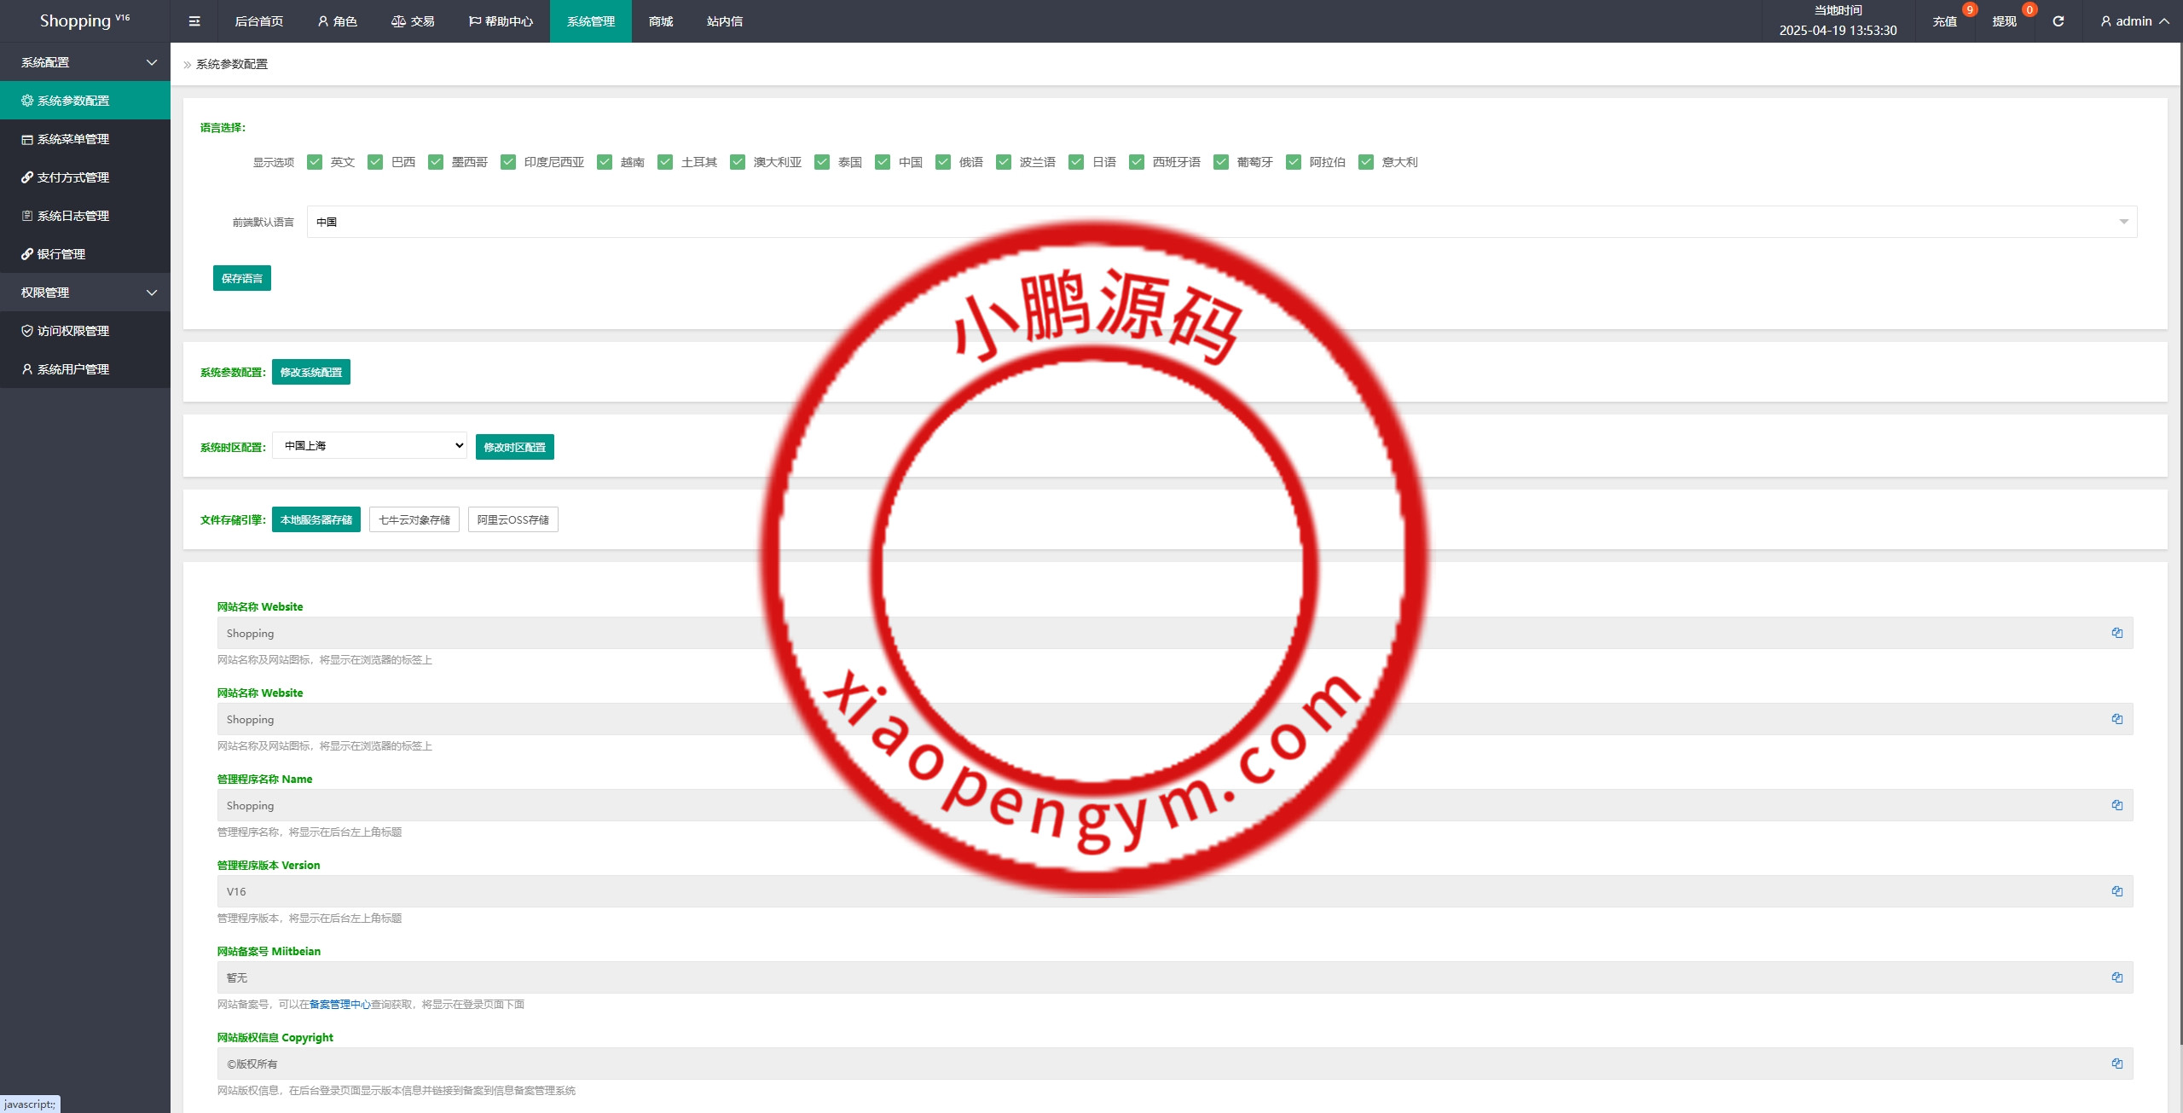Image resolution: width=2183 pixels, height=1113 pixels.
Task: Select 七牛云对象存储 storage engine
Action: [x=414, y=519]
